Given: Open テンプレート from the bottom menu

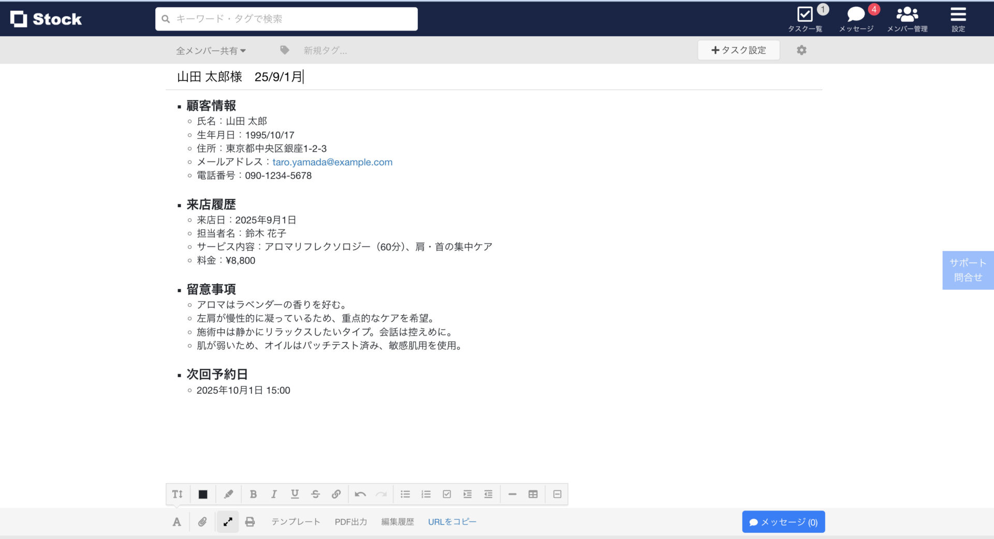Looking at the screenshot, I should [x=296, y=521].
